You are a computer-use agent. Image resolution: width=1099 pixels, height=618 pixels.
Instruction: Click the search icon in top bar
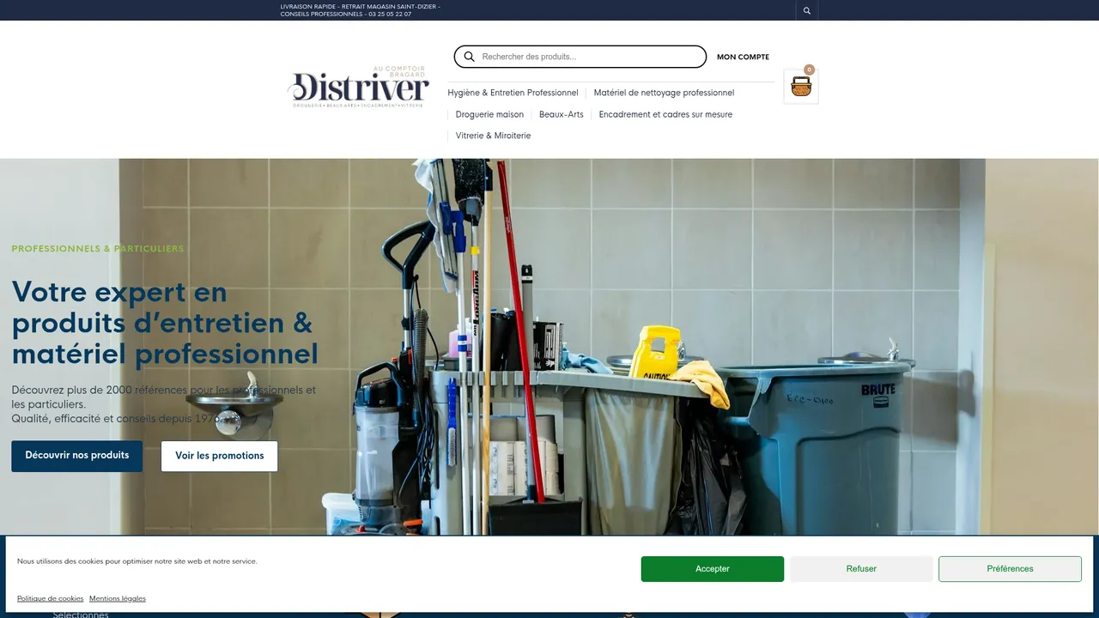806,10
